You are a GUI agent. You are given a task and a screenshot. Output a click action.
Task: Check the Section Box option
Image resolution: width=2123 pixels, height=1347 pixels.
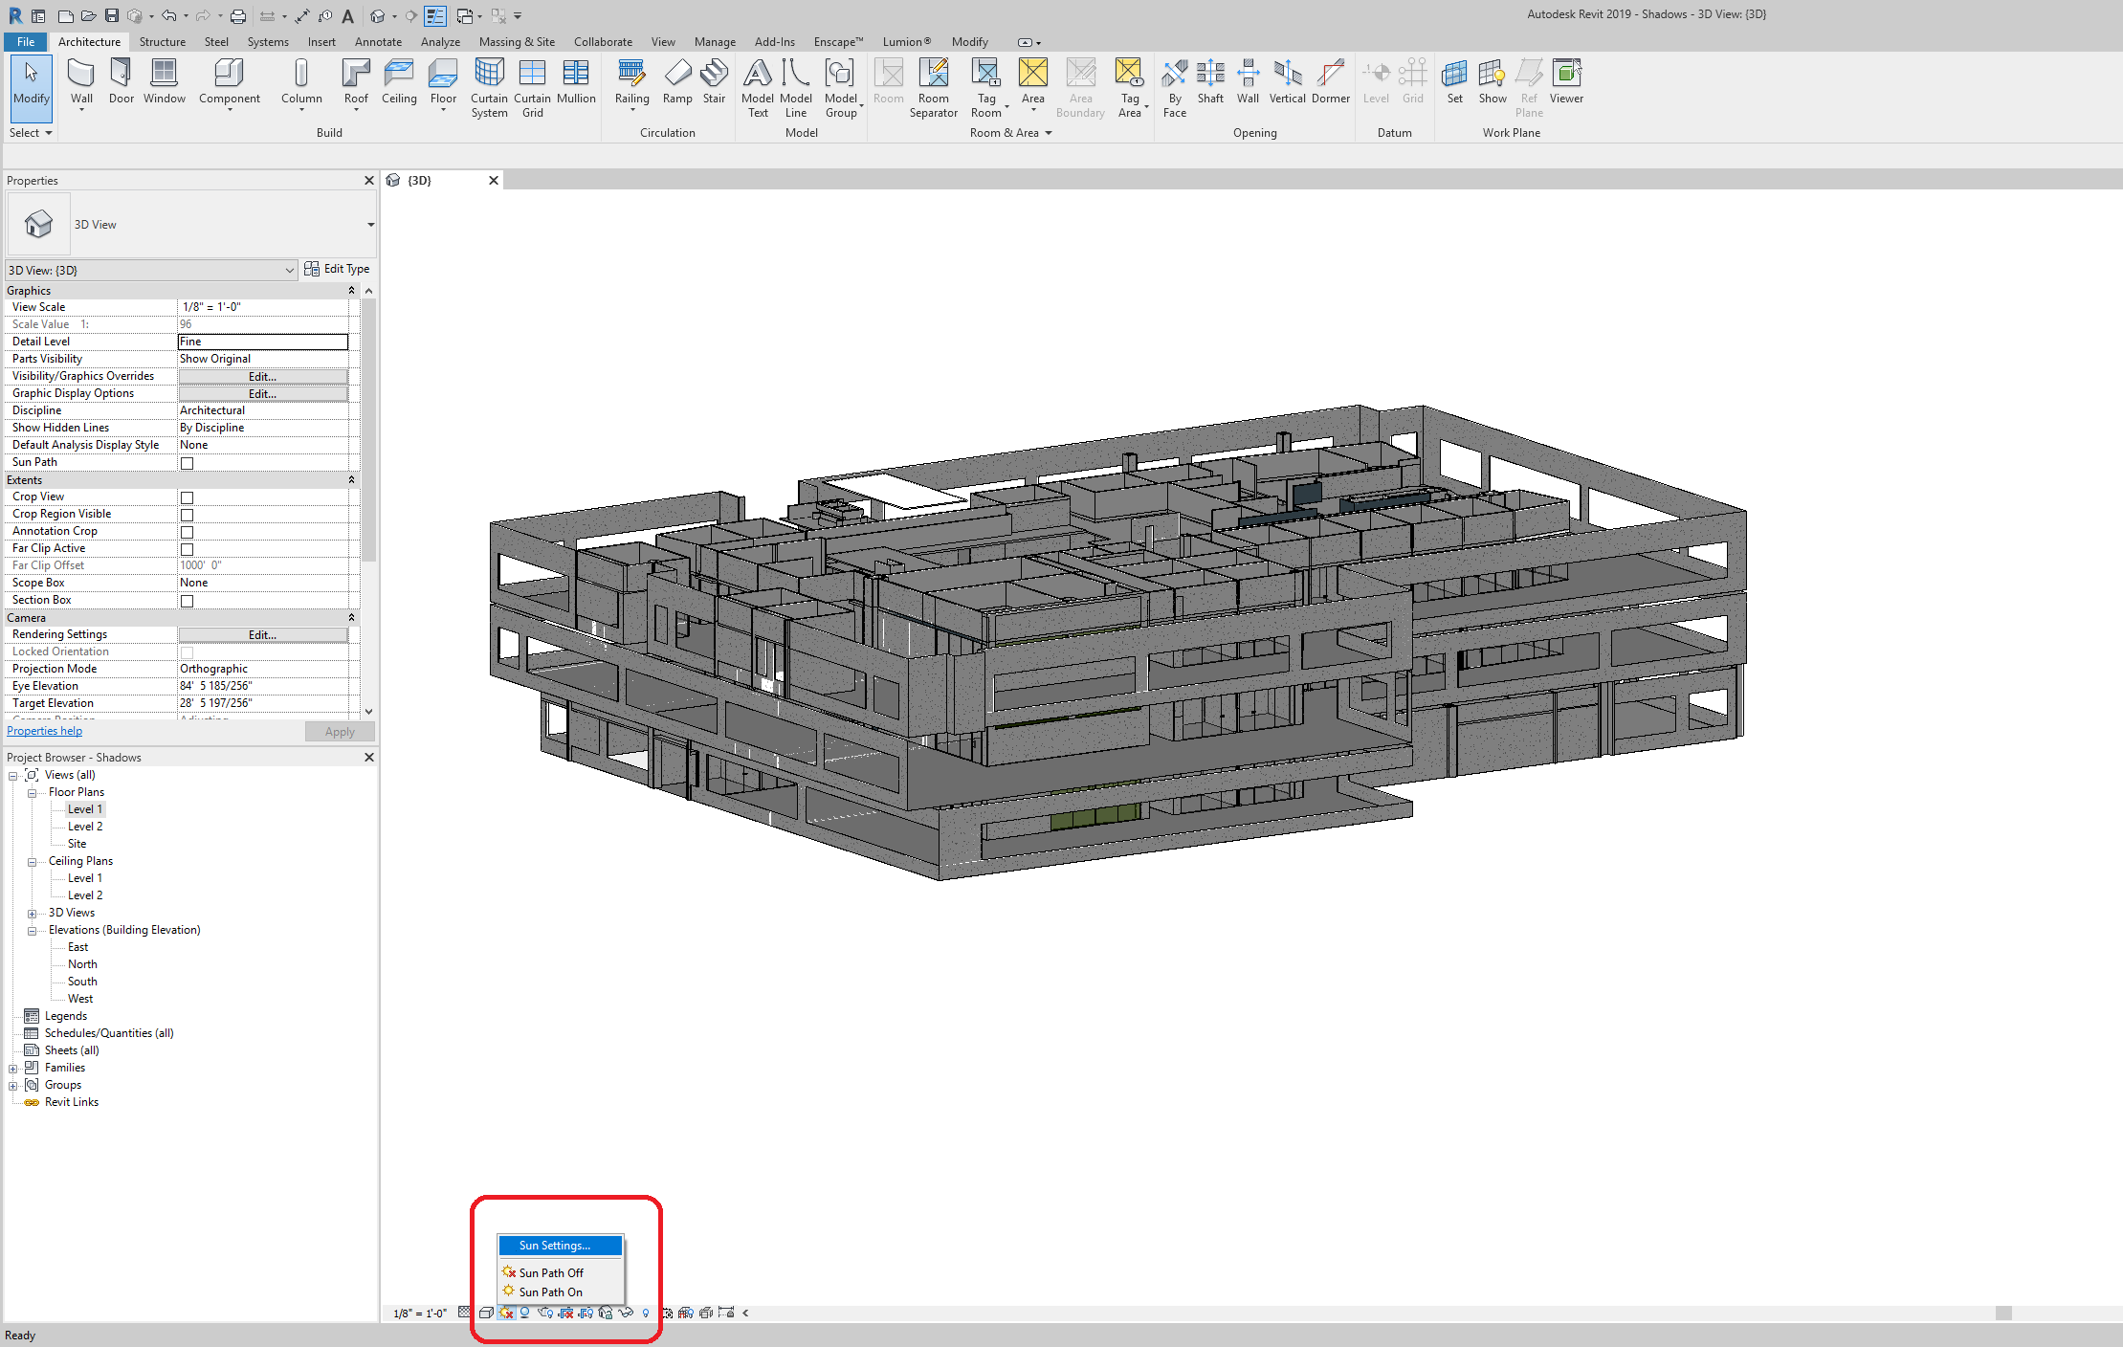point(188,600)
